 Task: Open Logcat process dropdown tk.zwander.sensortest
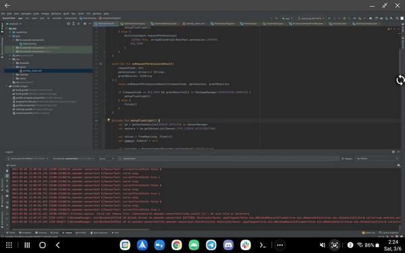[x=74, y=159]
